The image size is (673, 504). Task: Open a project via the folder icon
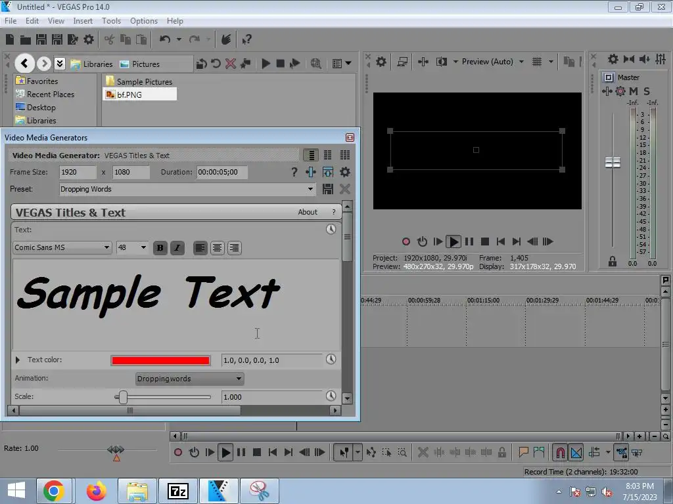(26, 40)
